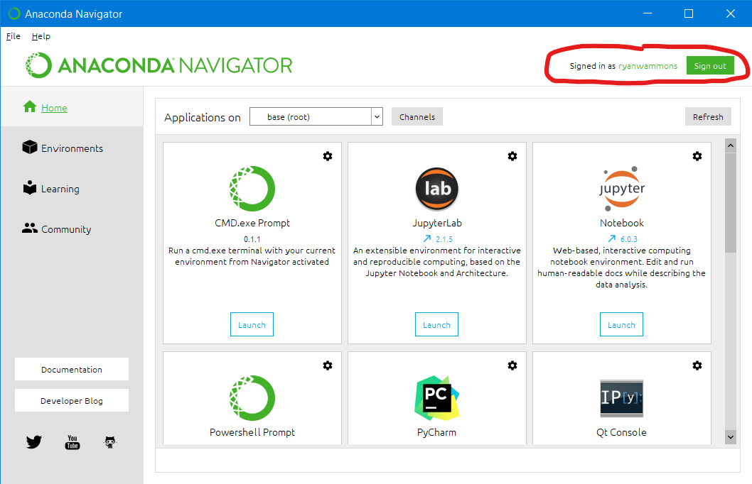Click the ryanwammons username link
752x484 pixels.
(648, 66)
